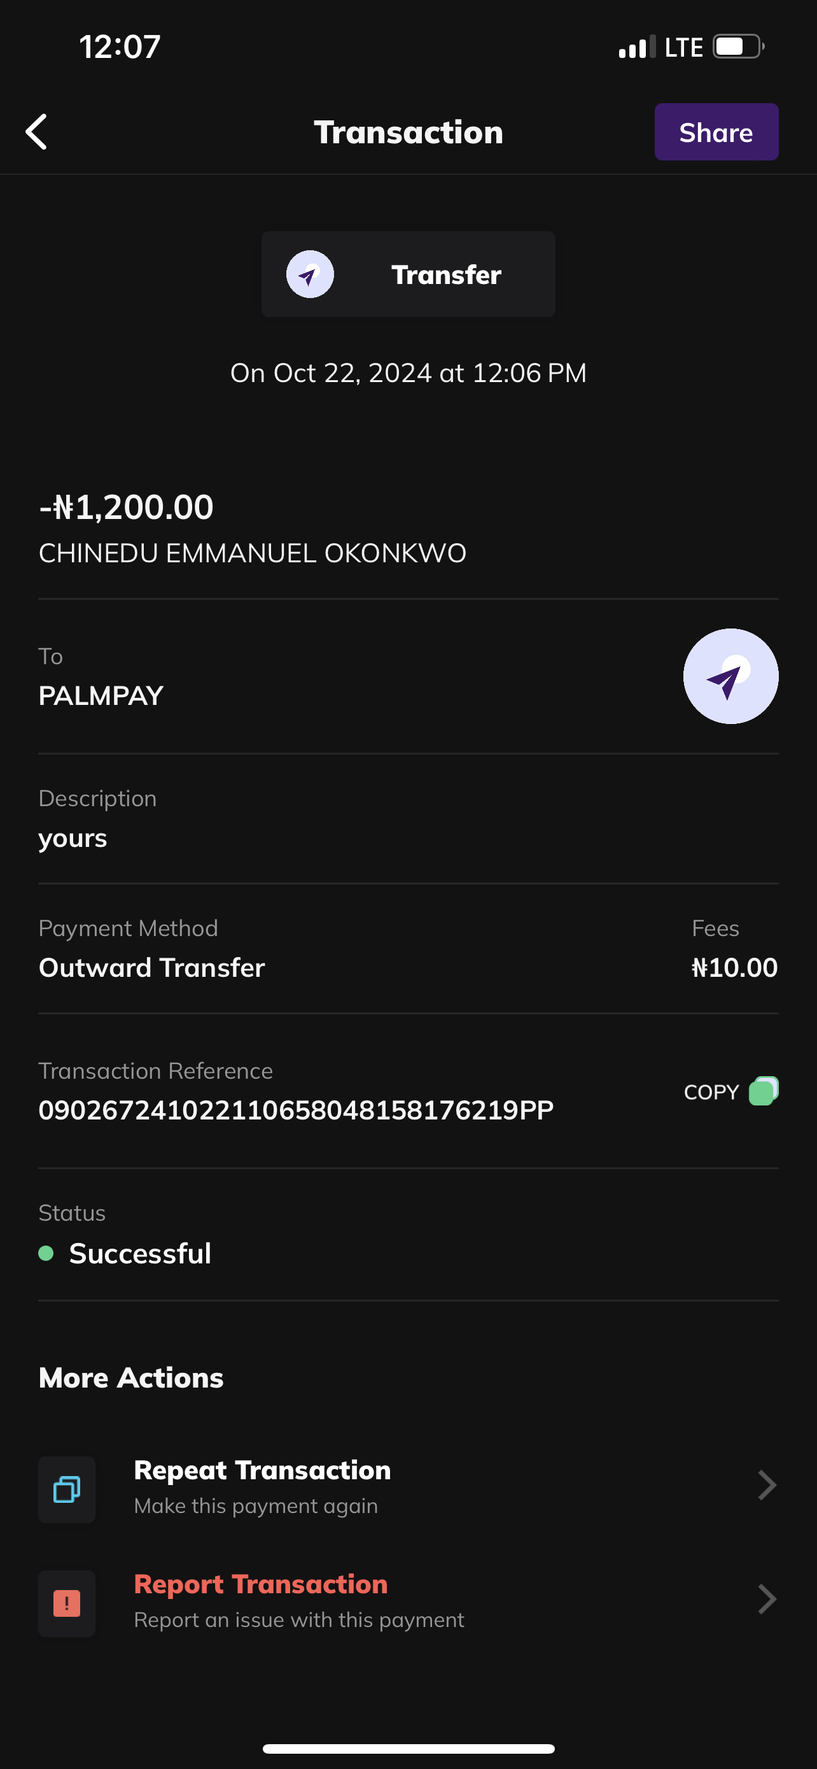Expand Report Transaction chevron arrow
The image size is (817, 1769).
point(766,1600)
